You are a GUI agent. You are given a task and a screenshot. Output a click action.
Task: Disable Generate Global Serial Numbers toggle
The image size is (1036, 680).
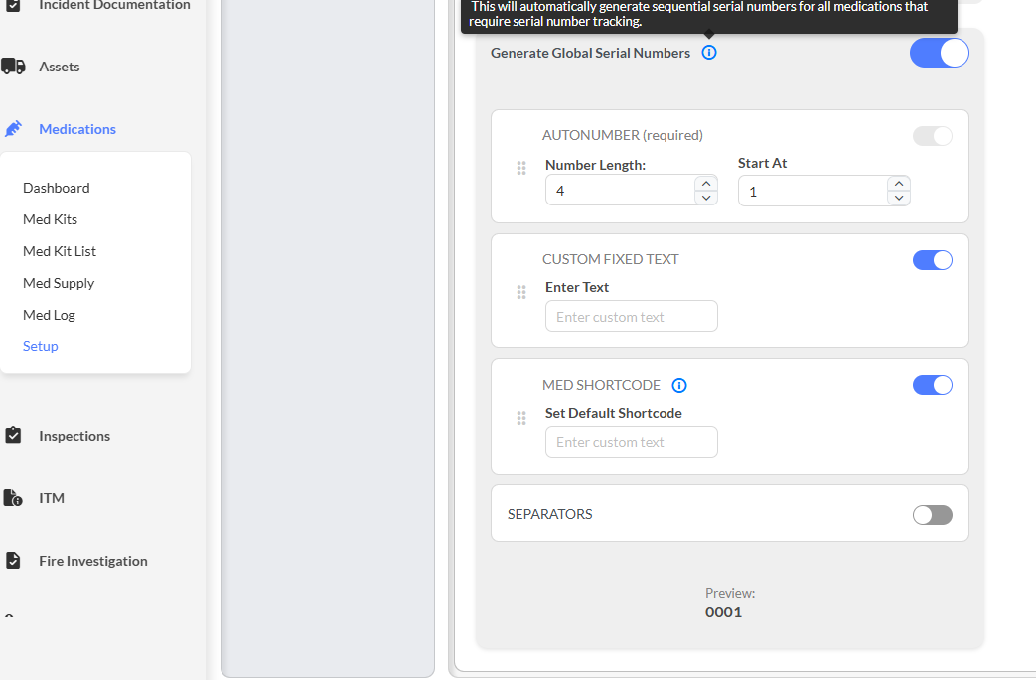[939, 53]
